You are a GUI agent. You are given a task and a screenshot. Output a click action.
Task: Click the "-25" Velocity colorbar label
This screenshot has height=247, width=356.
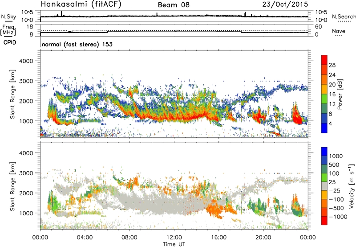[335, 191]
